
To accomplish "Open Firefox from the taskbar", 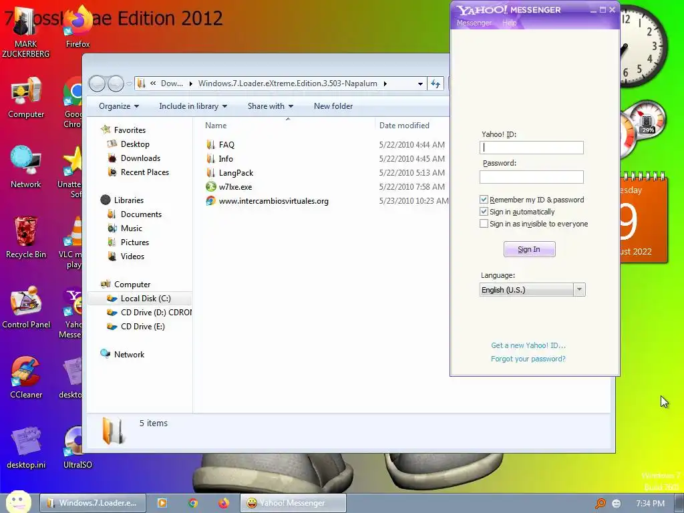I will [x=224, y=503].
